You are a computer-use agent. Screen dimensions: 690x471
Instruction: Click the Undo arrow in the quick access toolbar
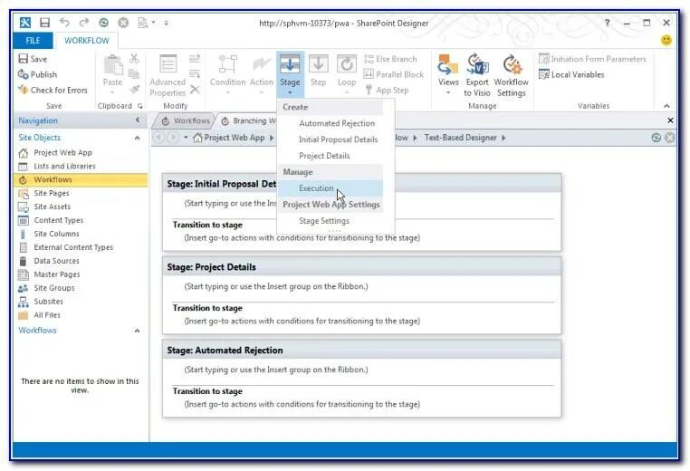[x=64, y=23]
